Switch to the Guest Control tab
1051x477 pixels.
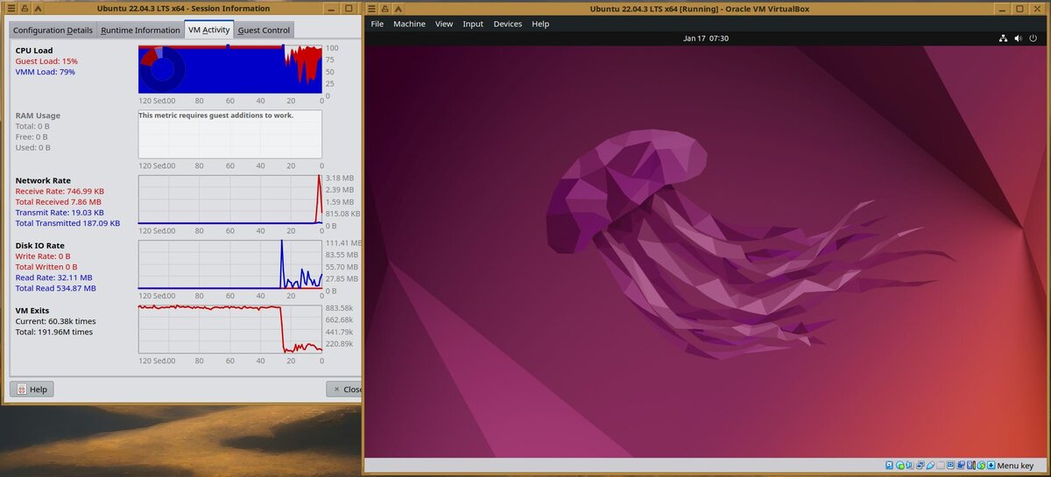[264, 30]
